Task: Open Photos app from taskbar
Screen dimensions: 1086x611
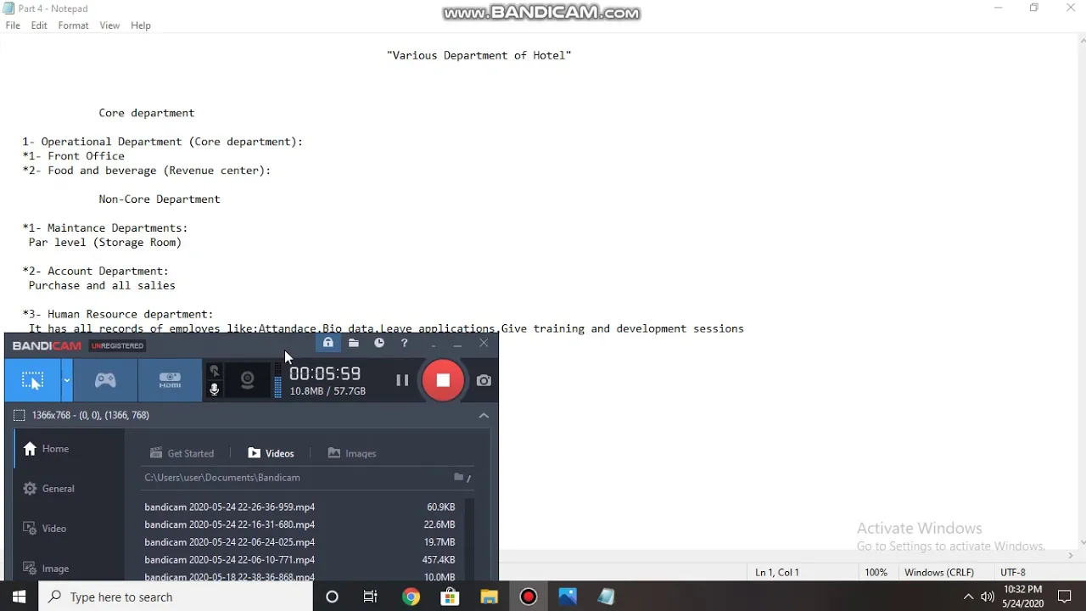Action: point(567,597)
